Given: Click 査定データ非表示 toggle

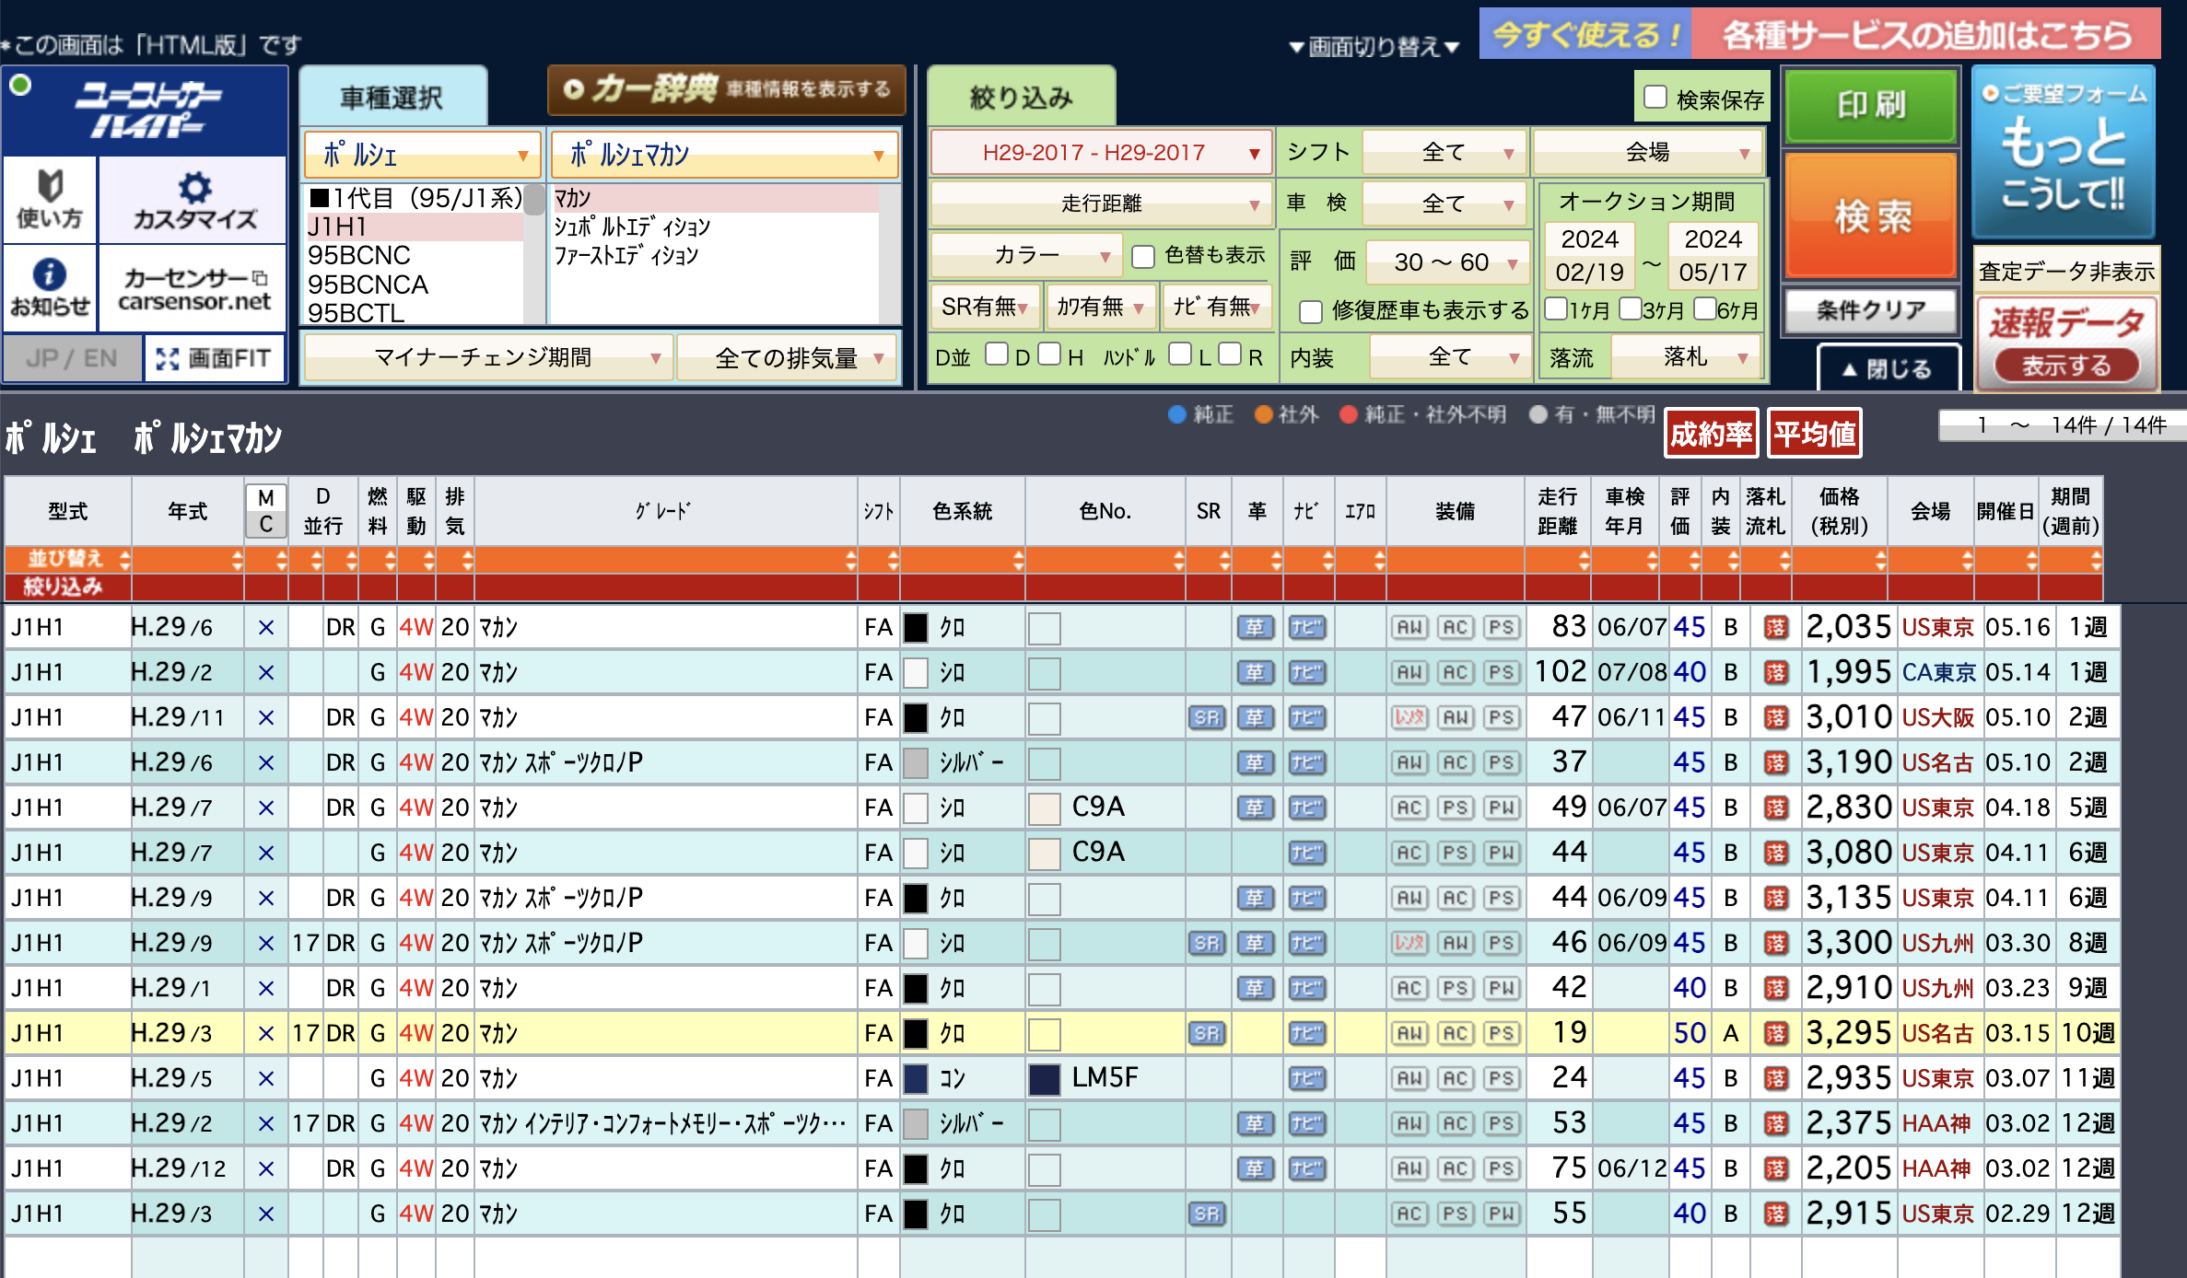Looking at the screenshot, I should tap(2066, 271).
